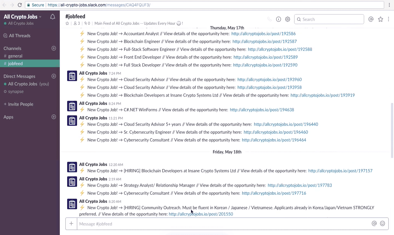This screenshot has width=394, height=235.
Task: Click the 8:20 AM message timestamp
Action: [x=115, y=202]
